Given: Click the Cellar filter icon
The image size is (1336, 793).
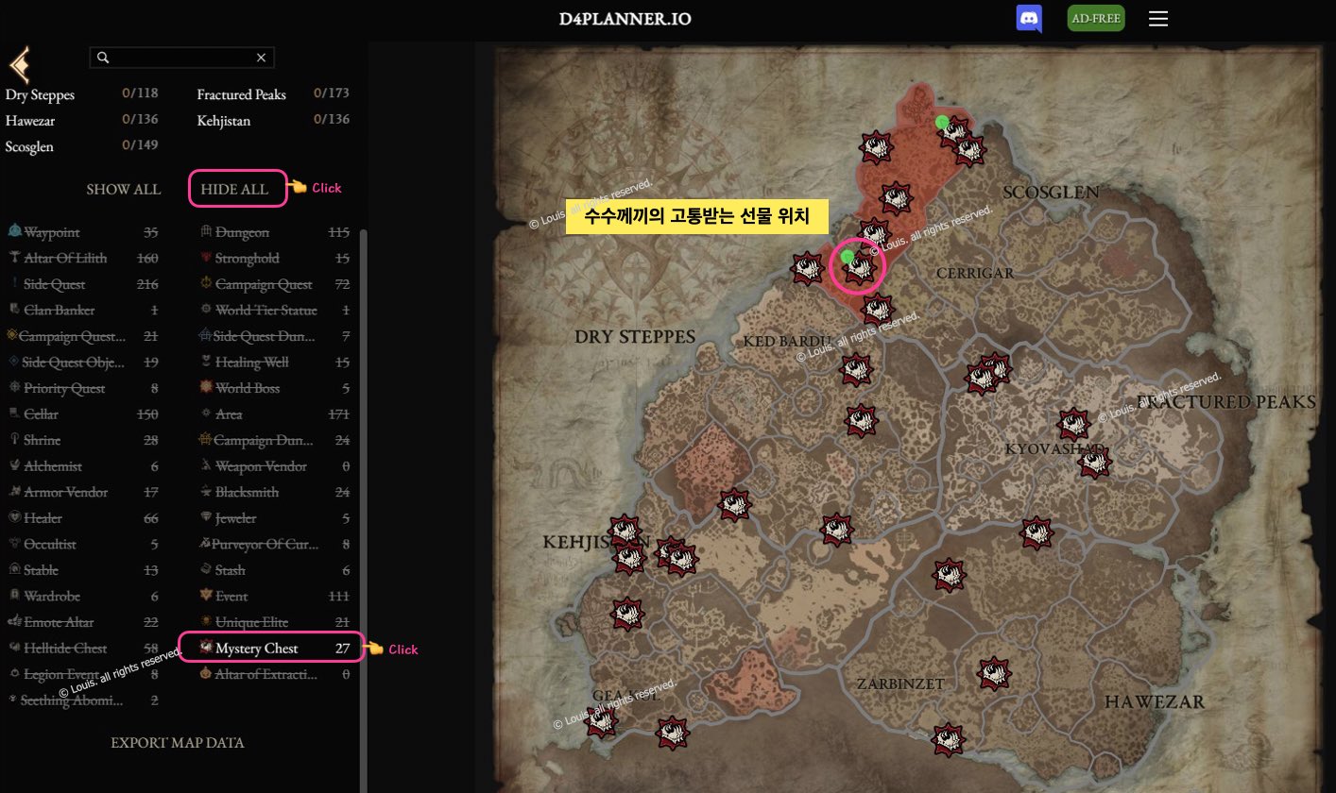Looking at the screenshot, I should click(14, 413).
